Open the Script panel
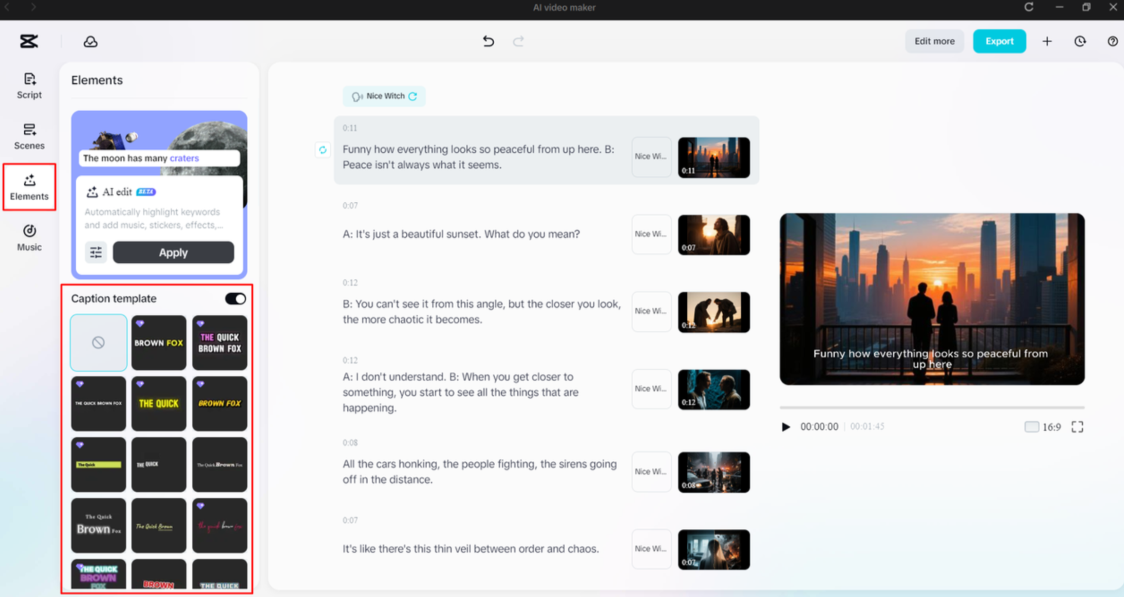1124x597 pixels. (x=29, y=86)
